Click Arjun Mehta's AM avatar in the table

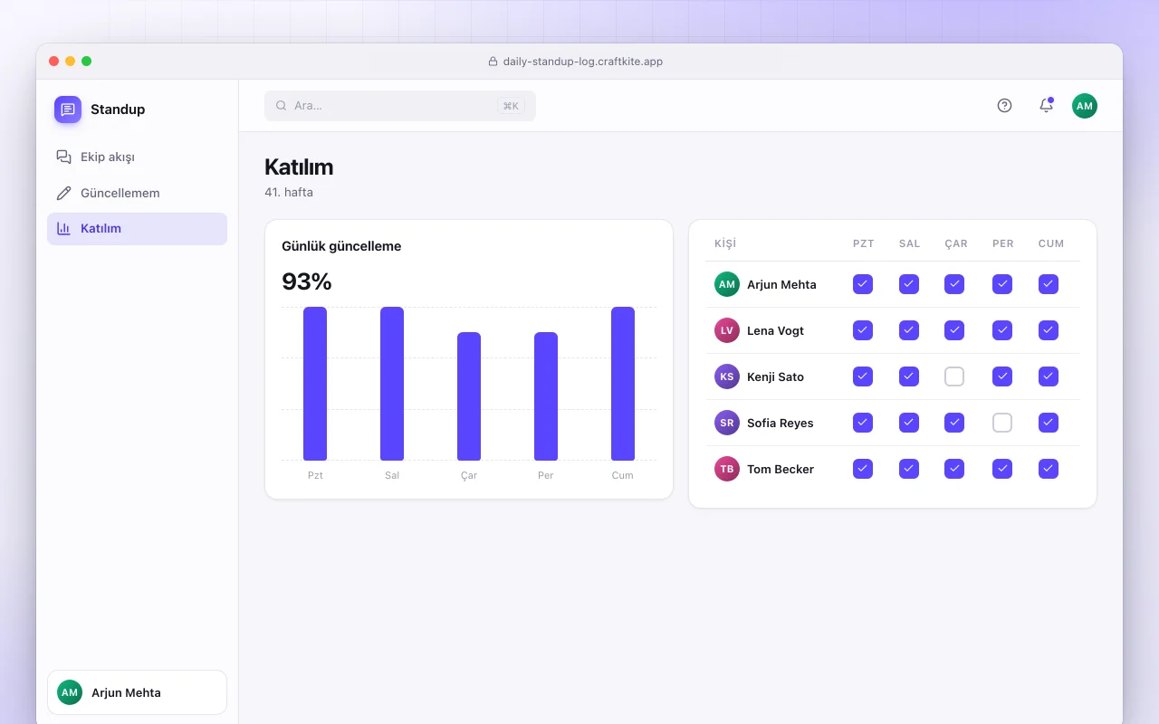pyautogui.click(x=727, y=284)
